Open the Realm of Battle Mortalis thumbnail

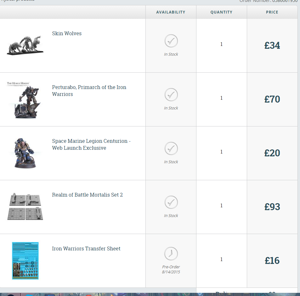pos(25,206)
